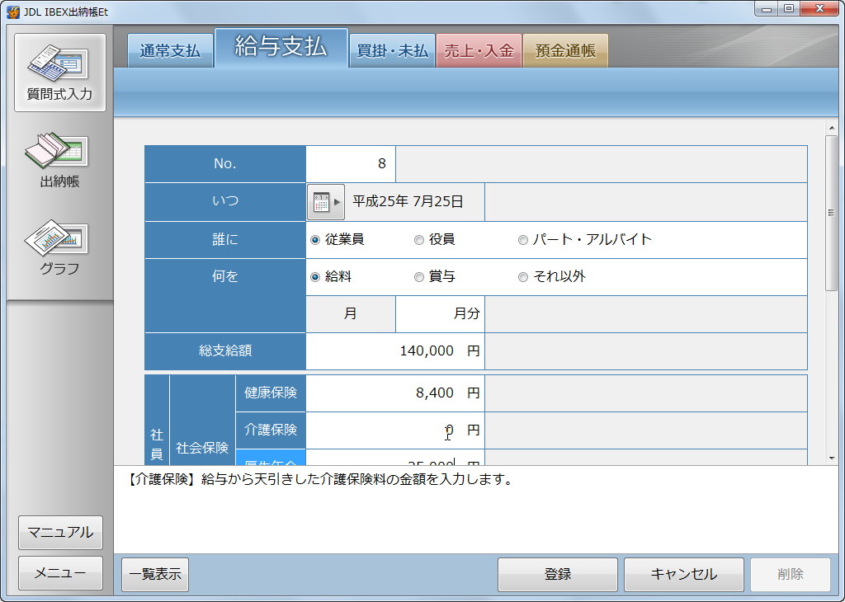The image size is (845, 602).
Task: Open the 売上・入金 tab
Action: coord(479,49)
